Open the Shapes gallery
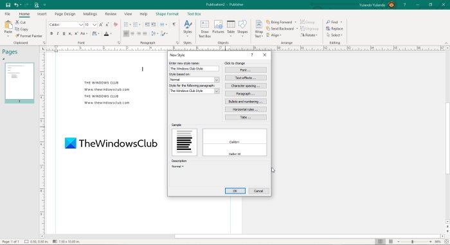 [x=242, y=28]
